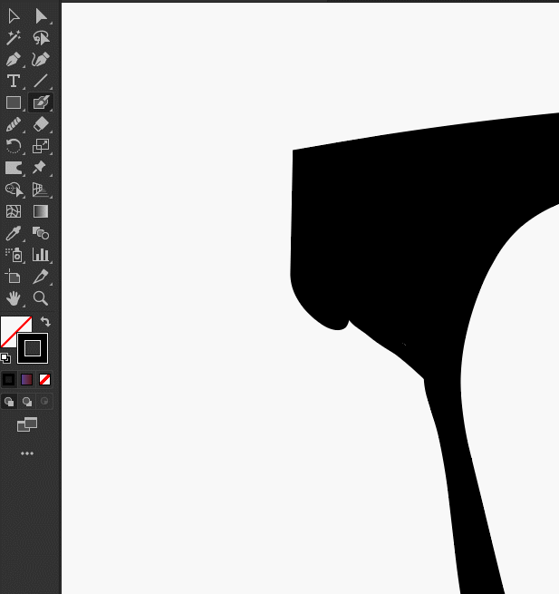Image resolution: width=559 pixels, height=594 pixels.
Task: Select the Selection tool (black arrow outline)
Action: (x=14, y=16)
